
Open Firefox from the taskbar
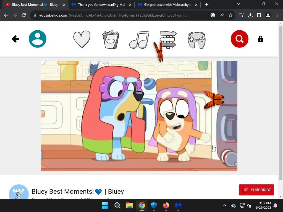coord(166,205)
